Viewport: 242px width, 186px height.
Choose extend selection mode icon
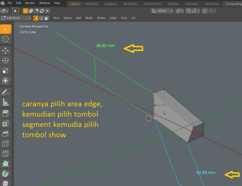tap(31, 11)
